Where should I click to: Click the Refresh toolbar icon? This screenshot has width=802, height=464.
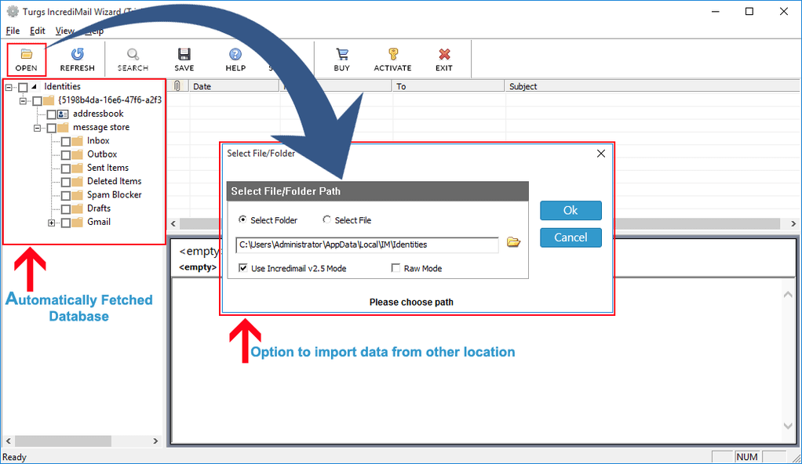pos(77,55)
